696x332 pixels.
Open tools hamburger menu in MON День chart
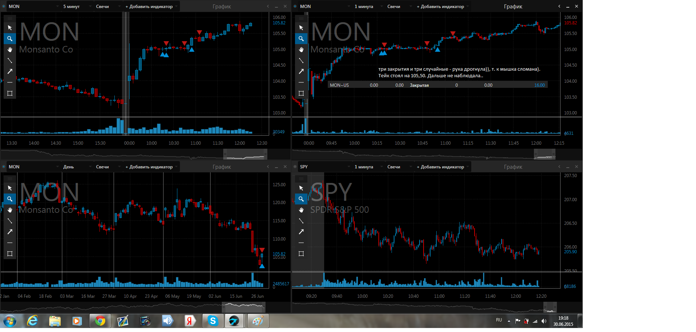[x=10, y=178]
